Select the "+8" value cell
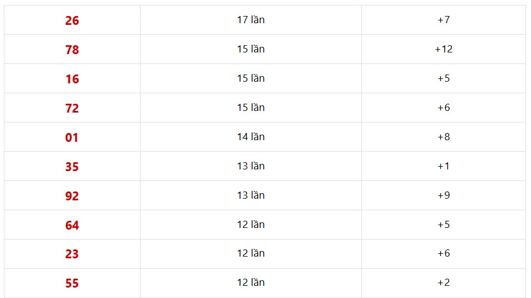The width and height of the screenshot is (531, 298). pyautogui.click(x=444, y=137)
